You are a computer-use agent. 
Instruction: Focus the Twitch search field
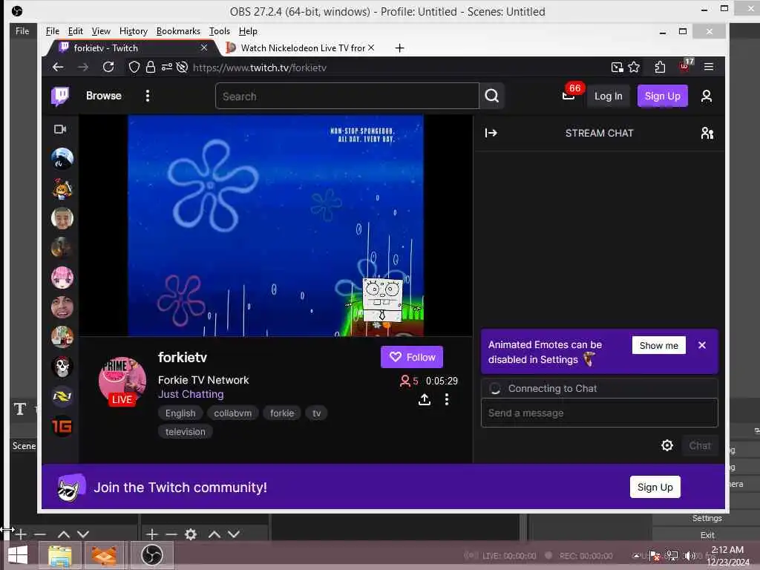click(347, 96)
